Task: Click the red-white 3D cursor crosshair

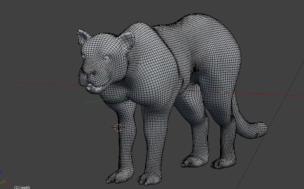Action: (118, 128)
